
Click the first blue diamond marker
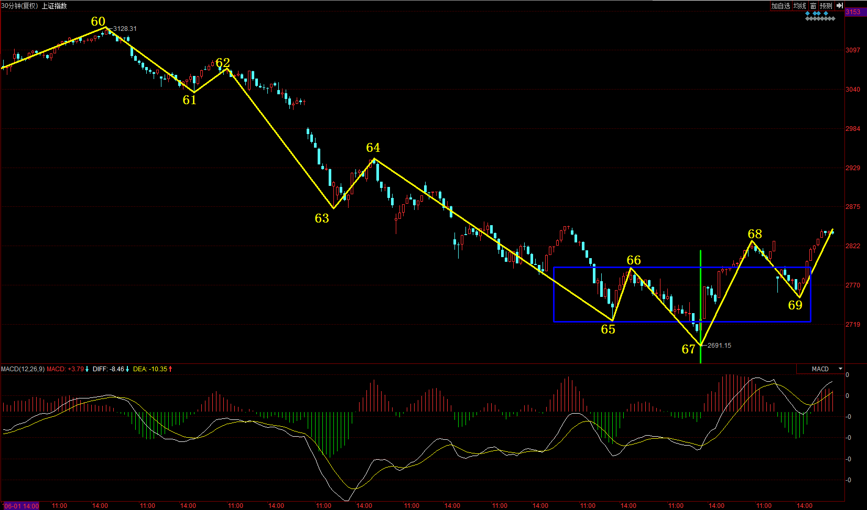point(808,13)
